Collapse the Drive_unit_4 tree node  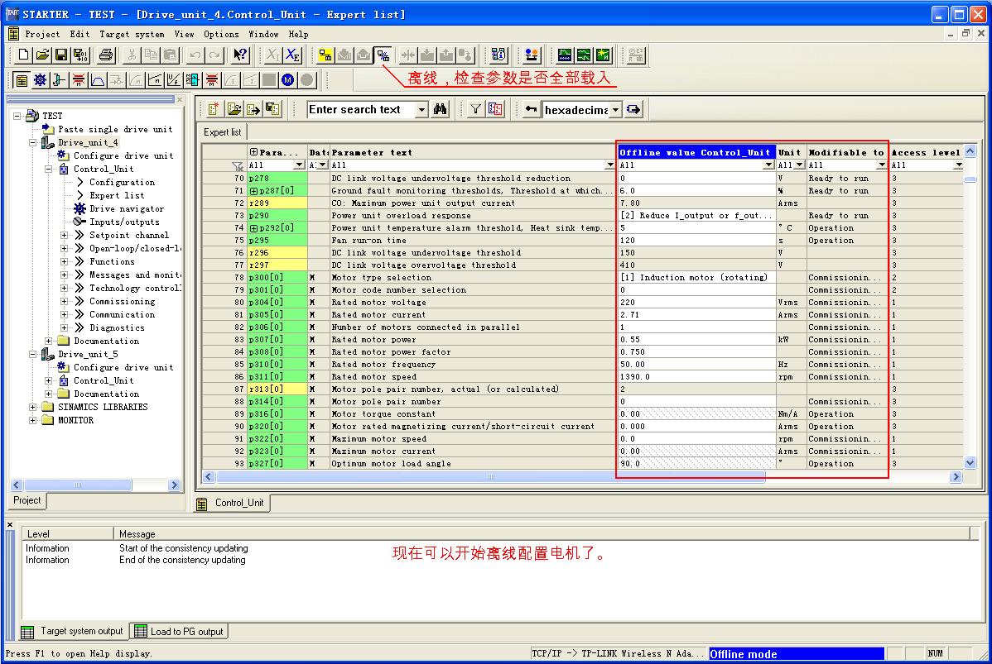(34, 142)
